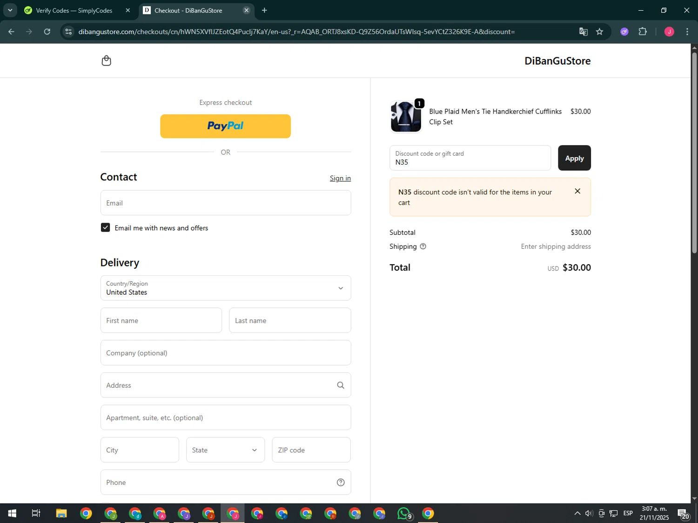Image resolution: width=698 pixels, height=523 pixels.
Task: Dismiss the N35 discount error message
Action: 577,191
